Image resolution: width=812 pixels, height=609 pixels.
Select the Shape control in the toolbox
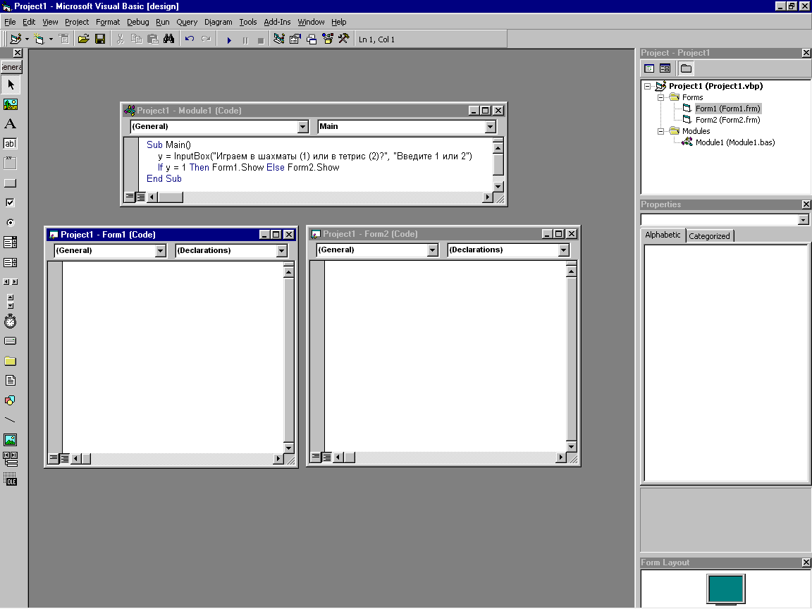tap(11, 400)
